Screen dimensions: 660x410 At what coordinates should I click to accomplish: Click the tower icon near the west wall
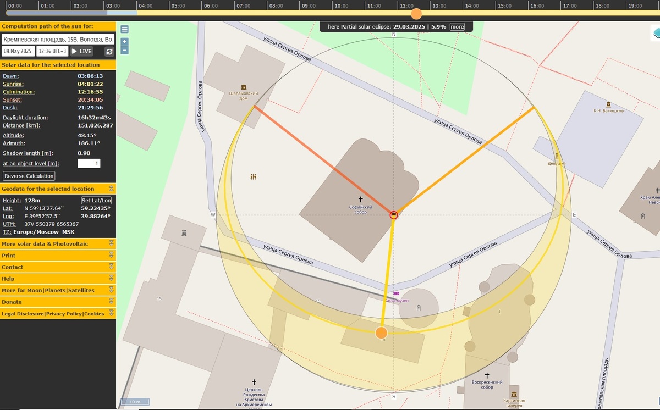pos(184,234)
